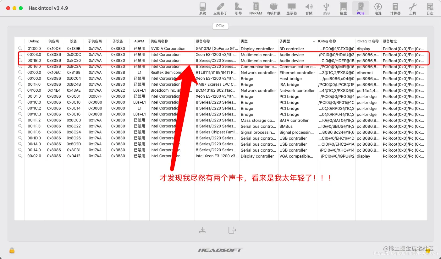The image size is (441, 259).
Task: Sort by the 设备 column header
Action: tap(74, 41)
